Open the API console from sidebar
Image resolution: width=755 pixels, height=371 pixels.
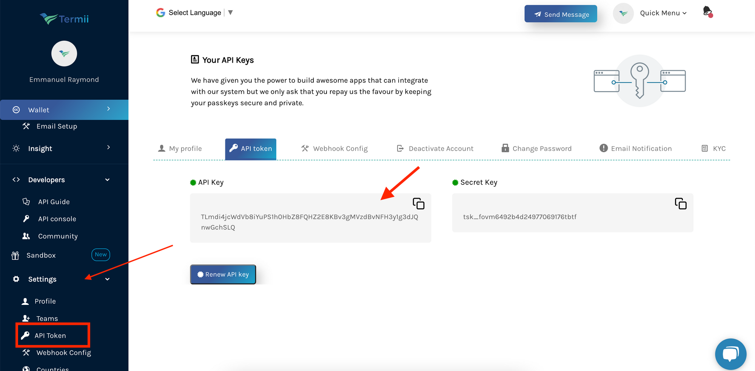[x=57, y=218]
